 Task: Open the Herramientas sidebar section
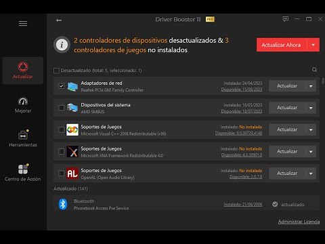(23, 138)
